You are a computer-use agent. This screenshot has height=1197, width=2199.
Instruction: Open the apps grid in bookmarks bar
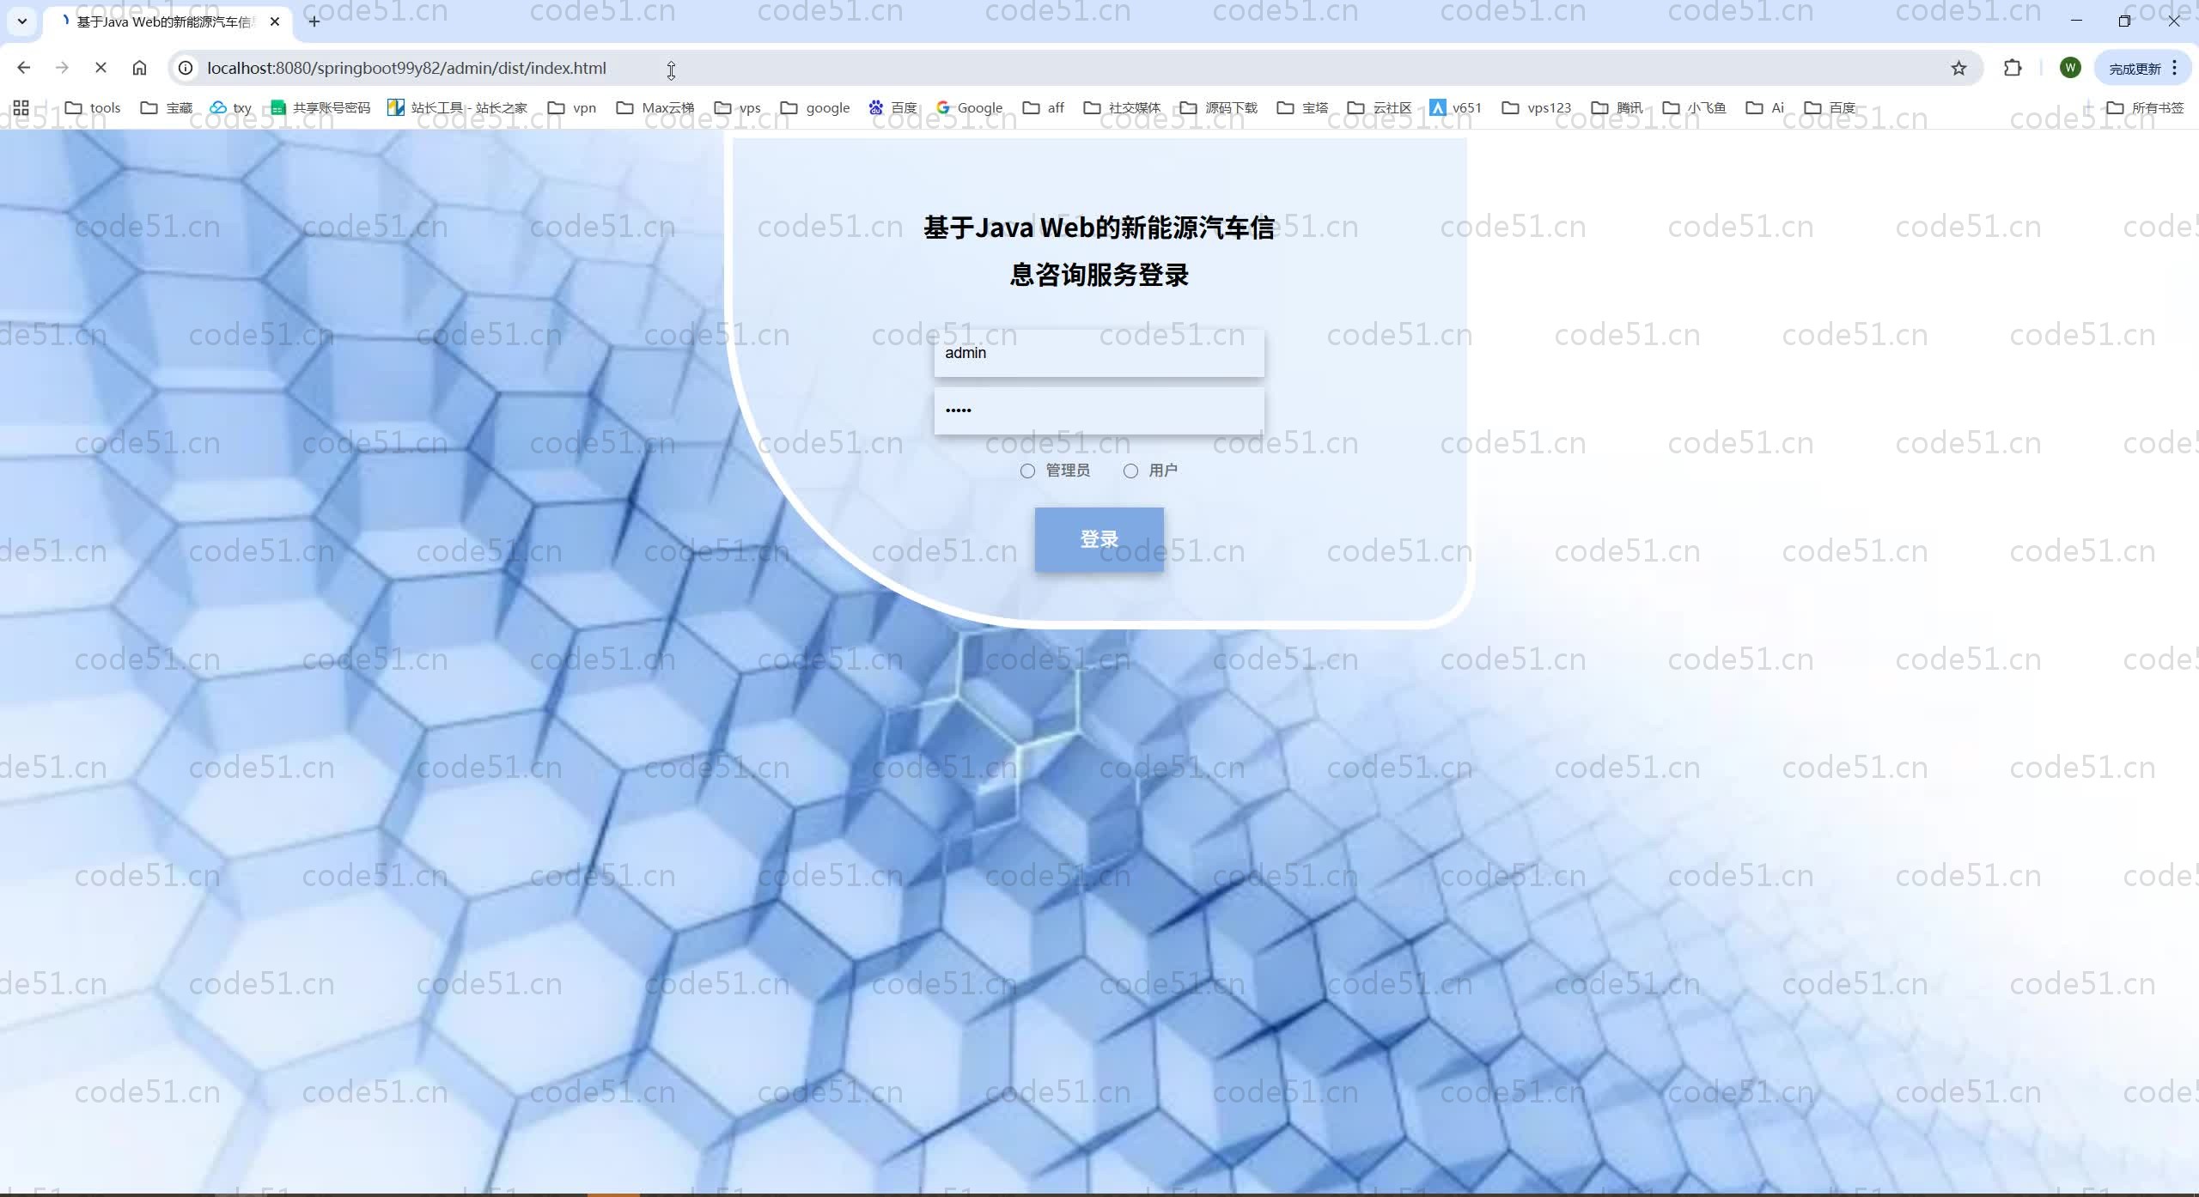coord(21,107)
